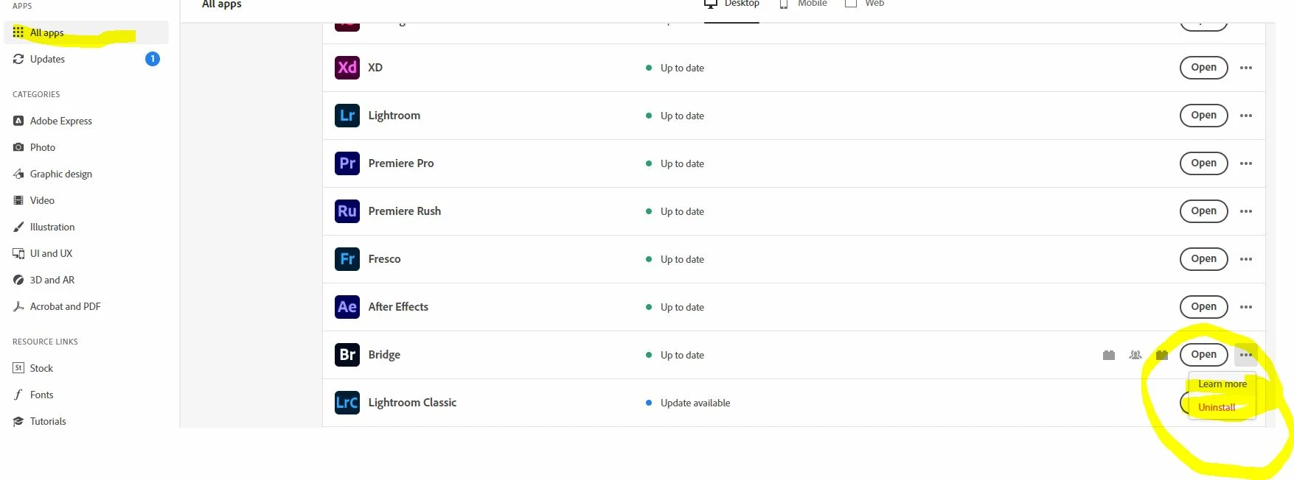
Task: Open more options for Premiere Pro
Action: (1246, 163)
